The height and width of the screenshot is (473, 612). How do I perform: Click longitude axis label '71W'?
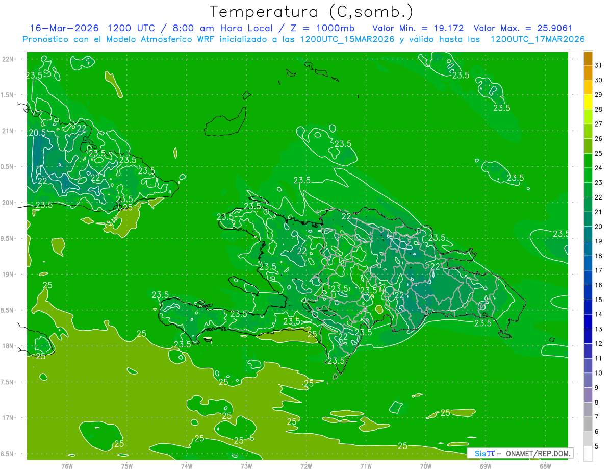[366, 466]
